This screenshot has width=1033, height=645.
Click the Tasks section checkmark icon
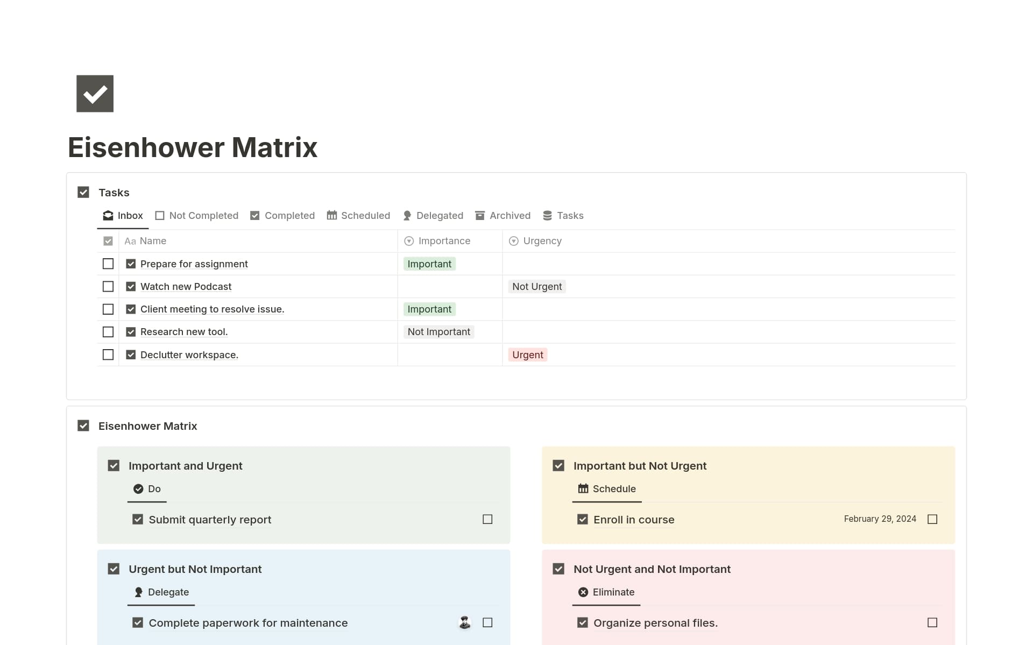pyautogui.click(x=83, y=193)
